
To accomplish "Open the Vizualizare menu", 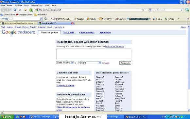I will pyautogui.click(x=18, y=5).
